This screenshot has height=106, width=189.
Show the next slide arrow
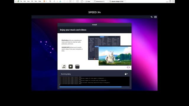click(129, 67)
